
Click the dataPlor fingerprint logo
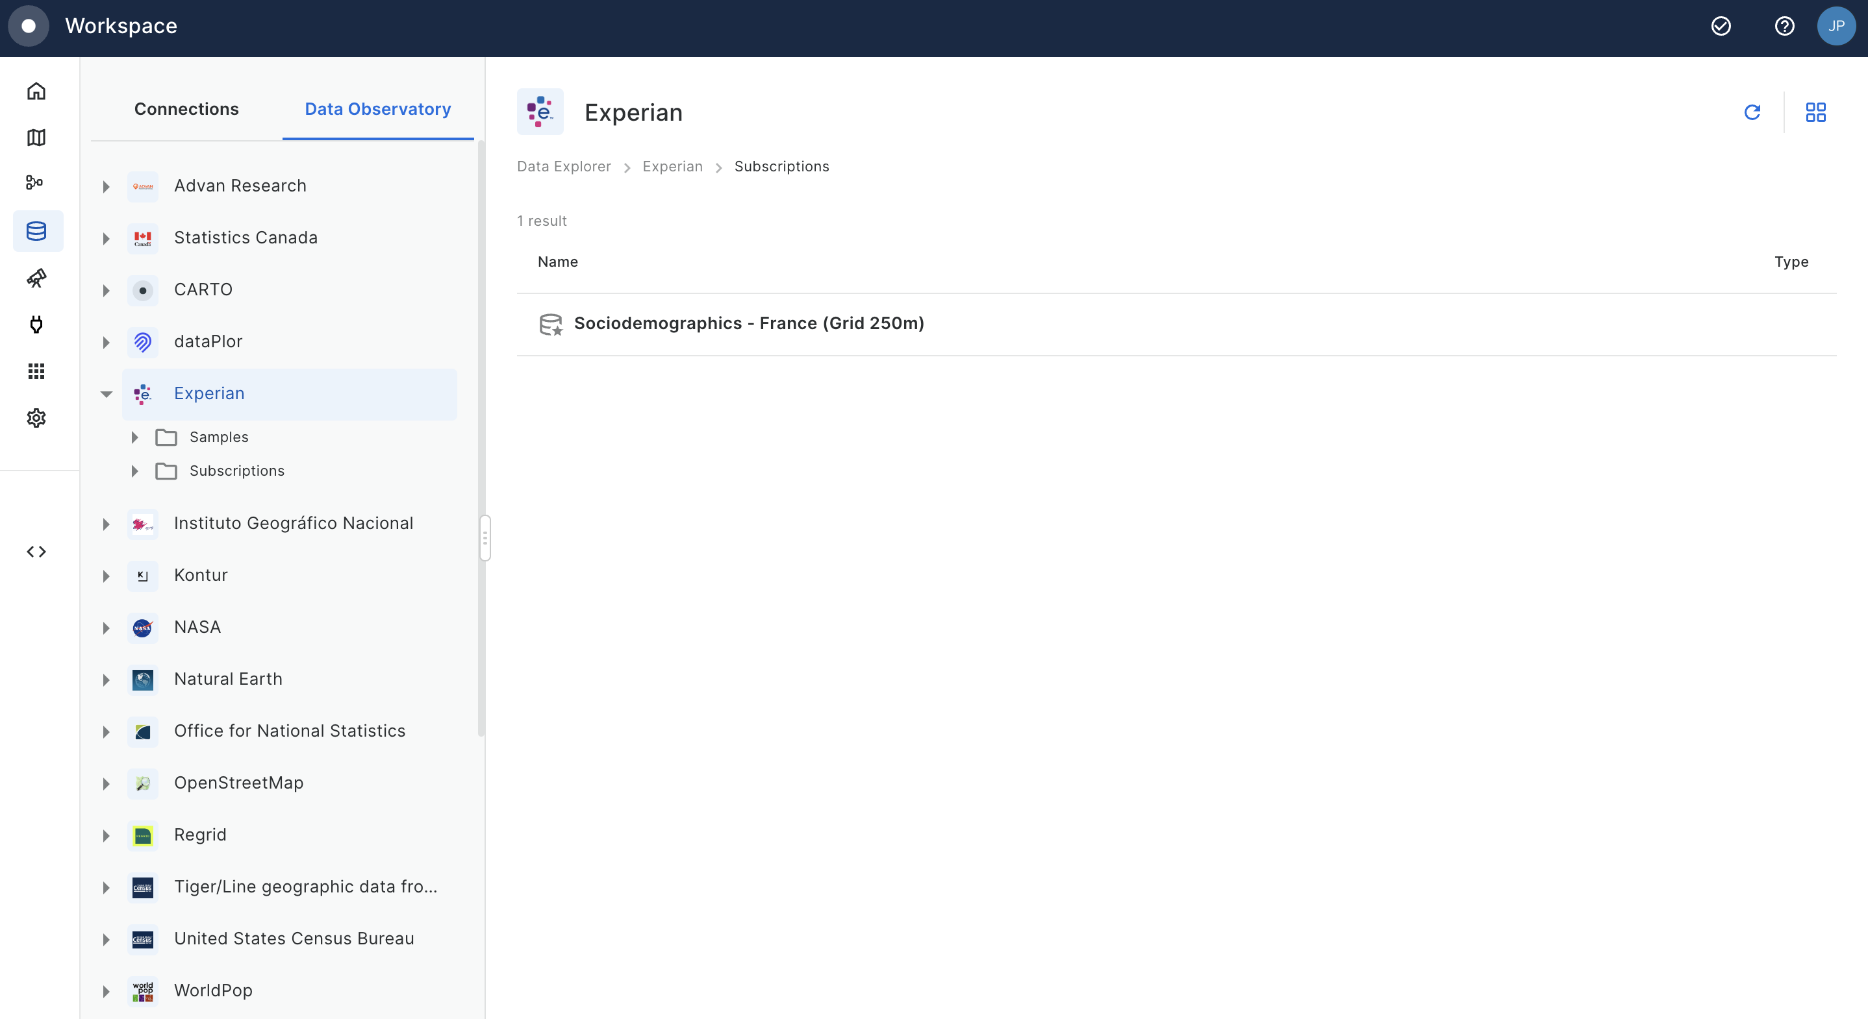tap(143, 342)
